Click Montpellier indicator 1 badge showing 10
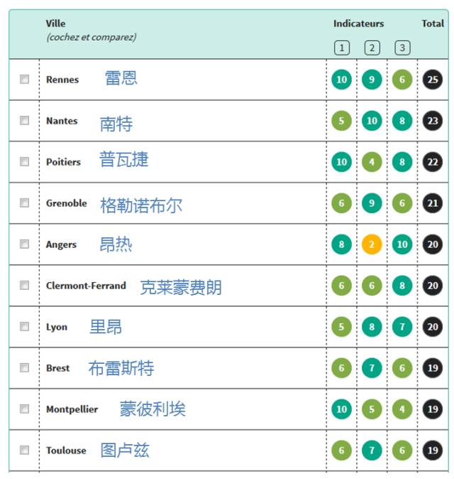Screen dimensions: 454x479 pyautogui.click(x=341, y=409)
